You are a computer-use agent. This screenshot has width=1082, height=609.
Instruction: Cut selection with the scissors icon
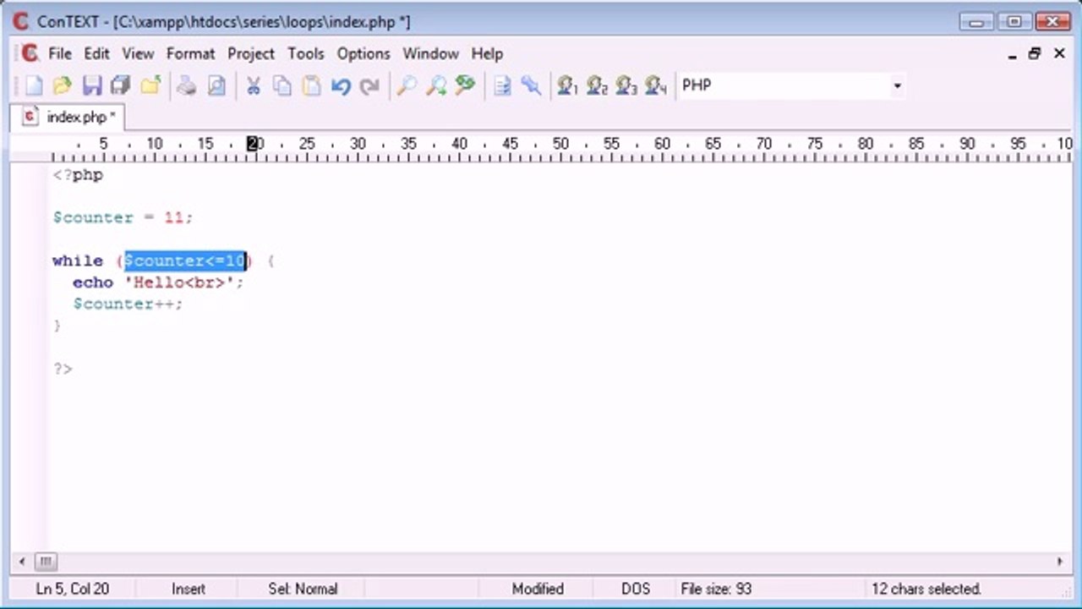coord(253,85)
